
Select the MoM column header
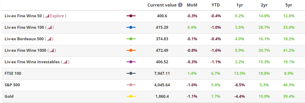pos(192,5)
